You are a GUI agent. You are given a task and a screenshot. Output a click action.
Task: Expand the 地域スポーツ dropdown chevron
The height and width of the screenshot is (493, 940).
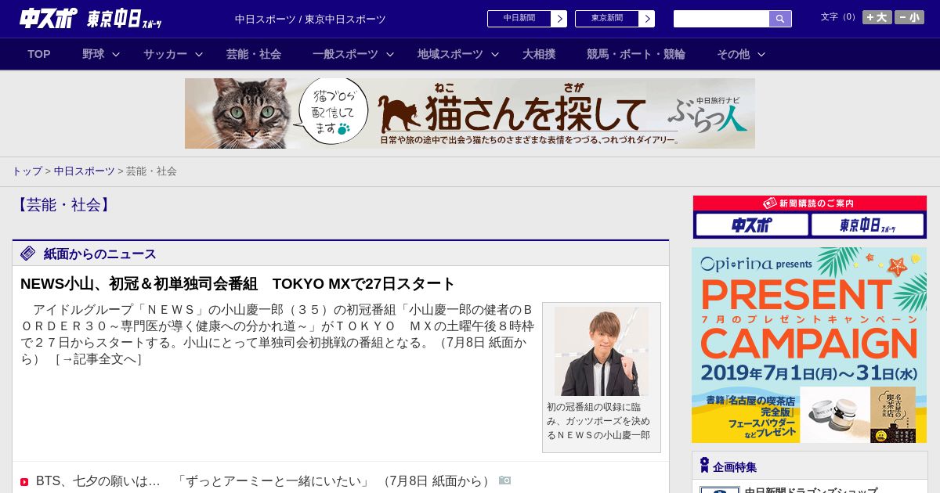pyautogui.click(x=495, y=54)
